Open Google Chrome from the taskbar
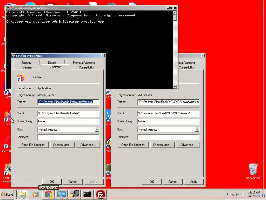Viewport: 266px width, 200px height. tap(48, 194)
